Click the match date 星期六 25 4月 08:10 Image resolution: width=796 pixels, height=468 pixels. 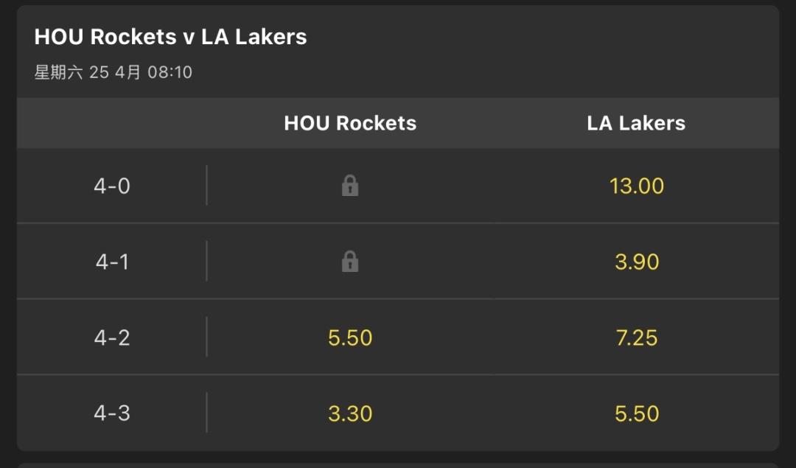114,72
